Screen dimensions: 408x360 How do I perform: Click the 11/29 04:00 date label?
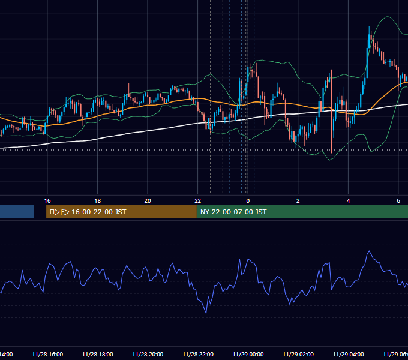pyautogui.click(x=348, y=355)
